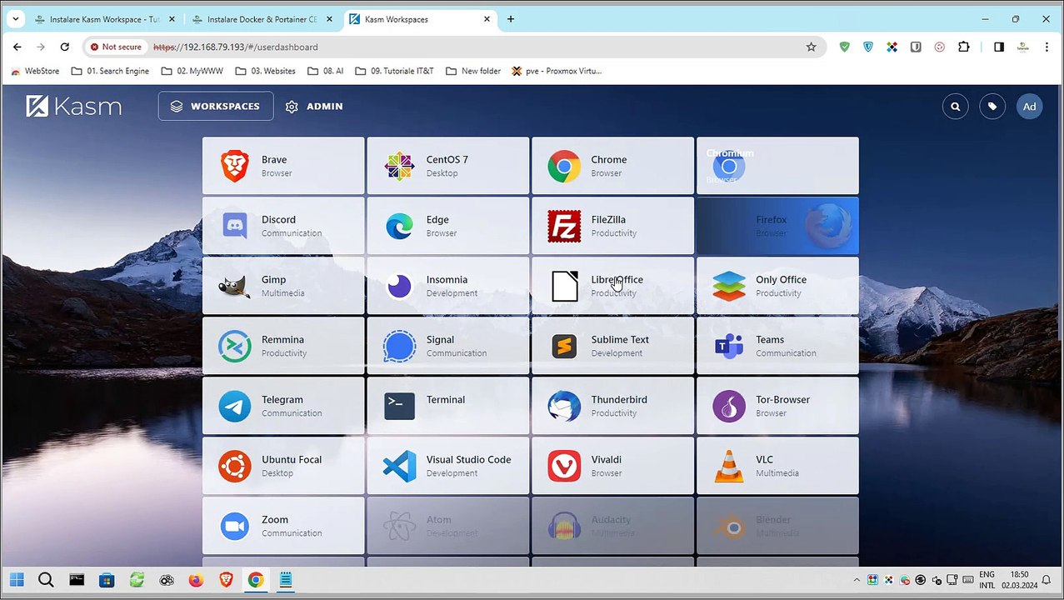The image size is (1064, 600).
Task: Click the Not secure site info badge
Action: pos(116,47)
